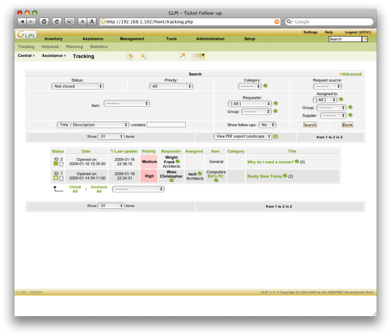Click the Search button in the search form
Viewport: 391px width, 336px height.
point(310,125)
